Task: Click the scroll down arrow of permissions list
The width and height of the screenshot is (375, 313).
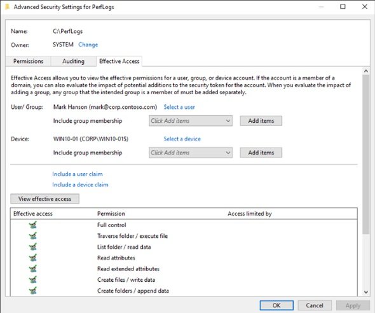Action: pos(366,292)
